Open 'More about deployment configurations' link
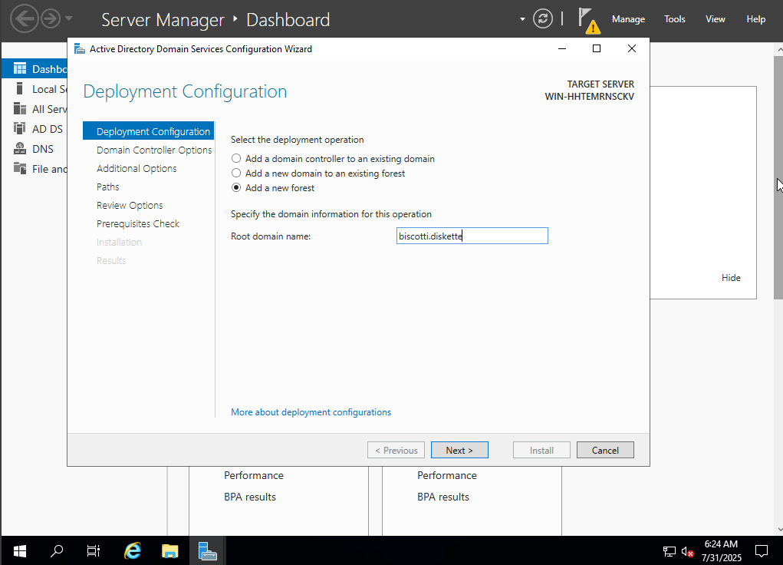This screenshot has width=783, height=565. tap(311, 412)
